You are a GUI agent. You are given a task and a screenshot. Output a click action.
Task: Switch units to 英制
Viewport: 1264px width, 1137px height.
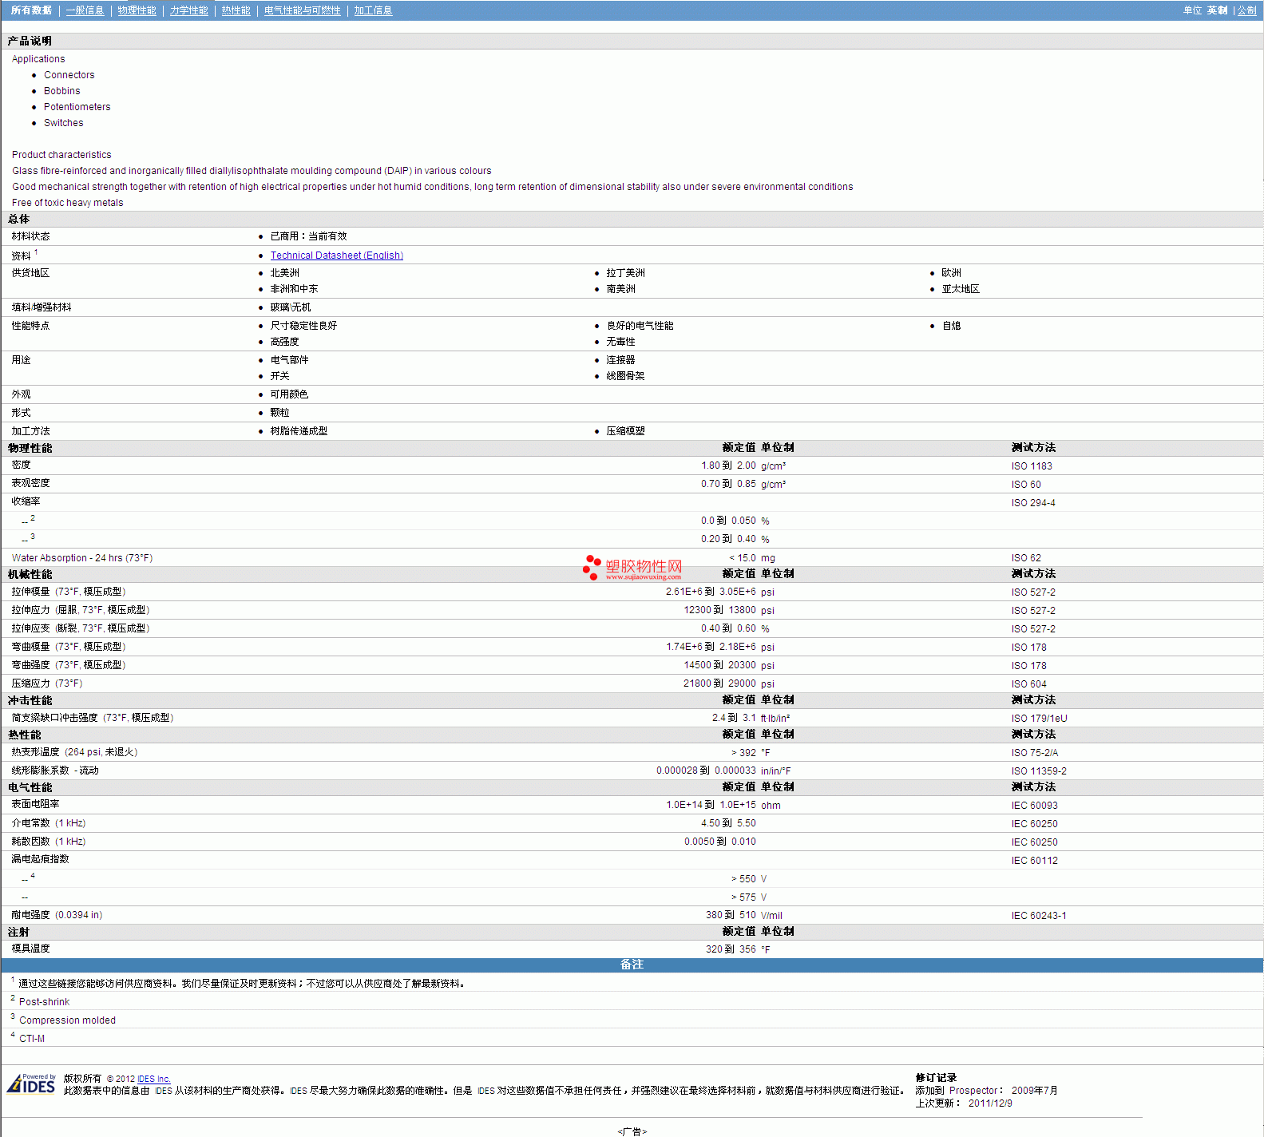pos(1217,10)
